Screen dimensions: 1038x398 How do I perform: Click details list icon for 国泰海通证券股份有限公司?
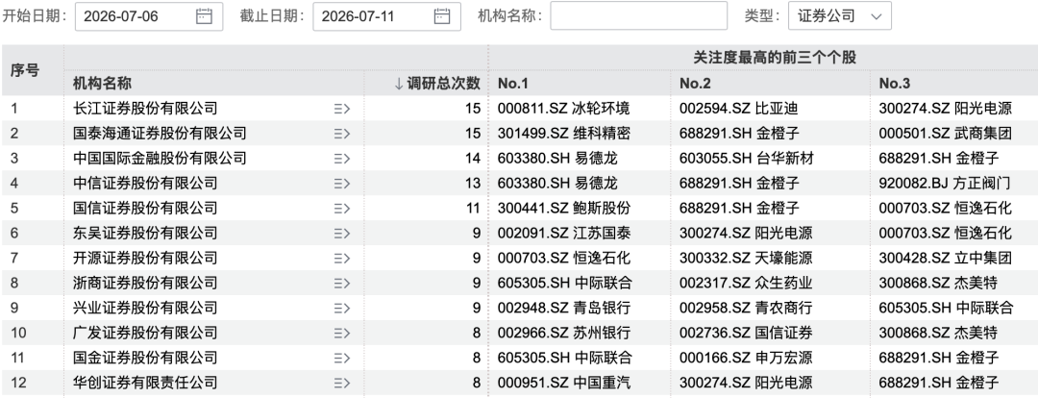pyautogui.click(x=341, y=134)
